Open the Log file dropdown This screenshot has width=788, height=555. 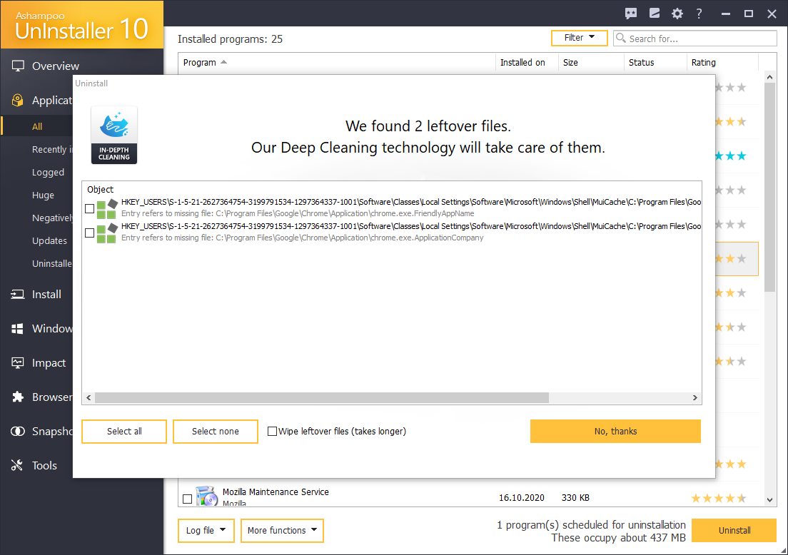point(206,531)
